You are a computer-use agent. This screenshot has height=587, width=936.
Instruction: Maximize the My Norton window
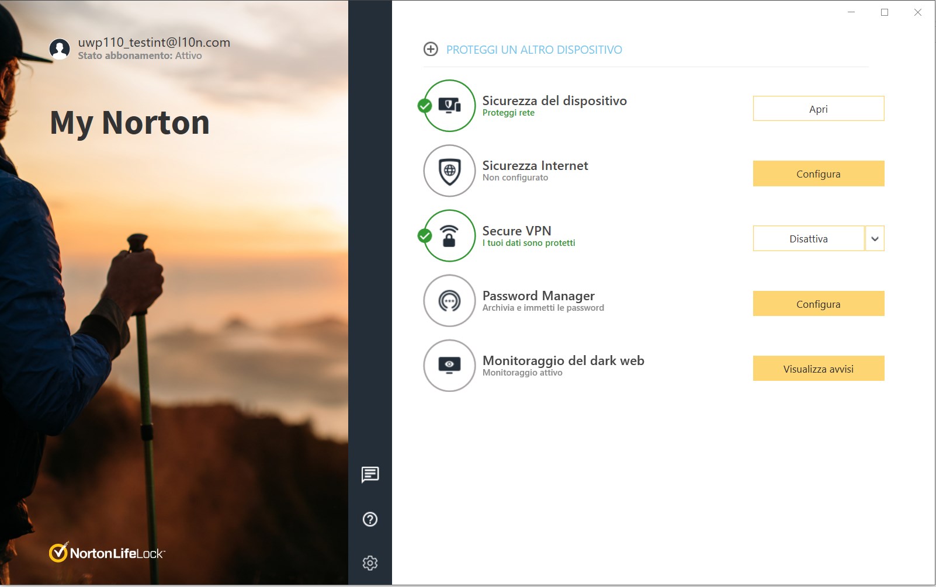[885, 12]
